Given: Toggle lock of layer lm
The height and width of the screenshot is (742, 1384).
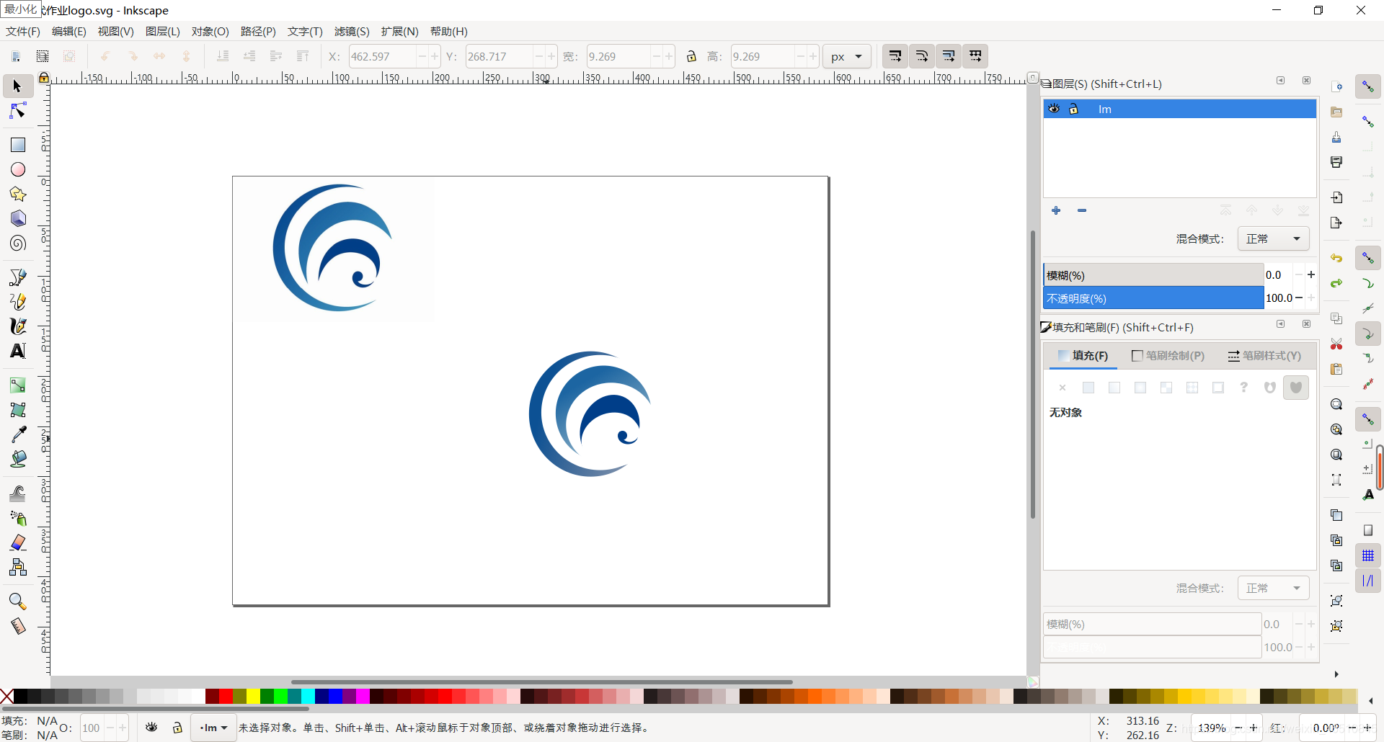Looking at the screenshot, I should [x=1073, y=109].
